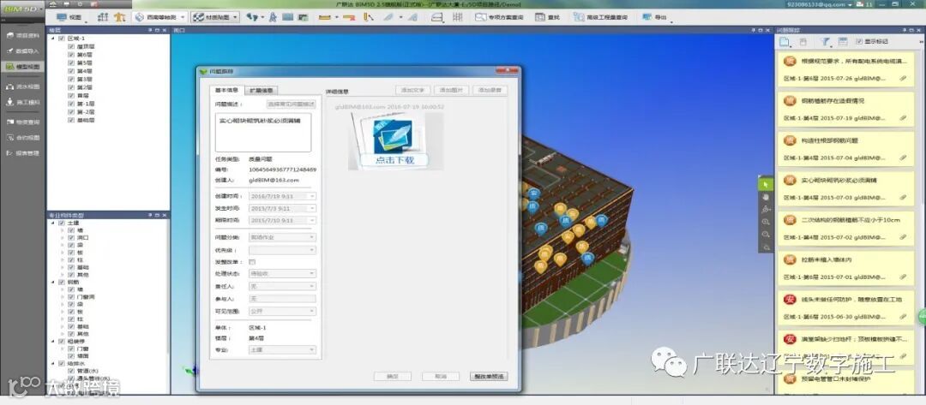Screen dimensions: 926x405
Task: Click the orange icon left of 西南等轴测
Action: pos(120,17)
